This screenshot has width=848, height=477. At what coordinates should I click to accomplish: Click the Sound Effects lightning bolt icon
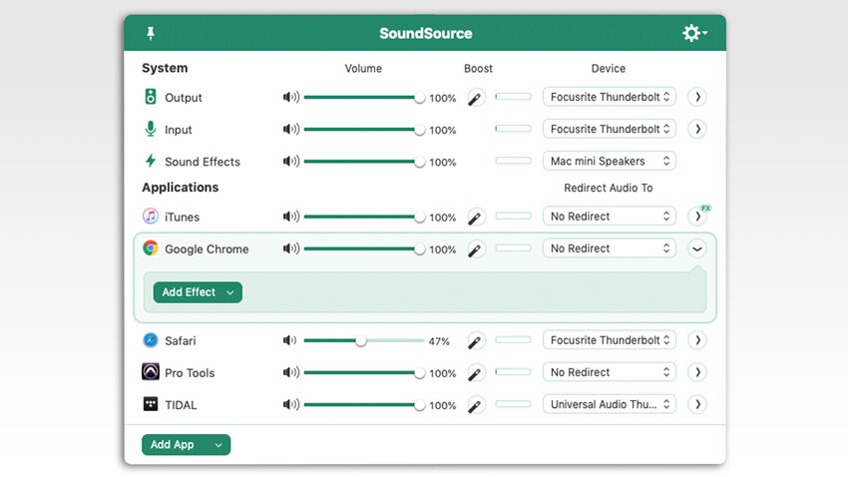151,161
